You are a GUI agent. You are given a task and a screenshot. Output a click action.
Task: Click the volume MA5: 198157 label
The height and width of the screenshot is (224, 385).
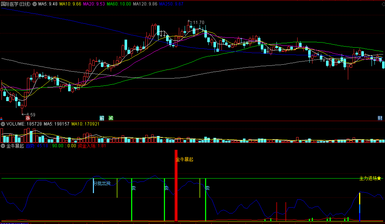[56, 124]
